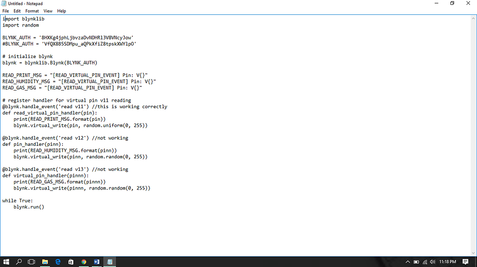Open Action Center notifications icon
The width and height of the screenshot is (477, 267).
point(465,261)
